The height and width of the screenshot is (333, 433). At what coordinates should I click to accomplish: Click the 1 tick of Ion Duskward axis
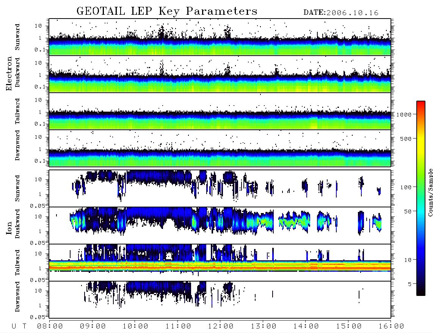click(40, 231)
